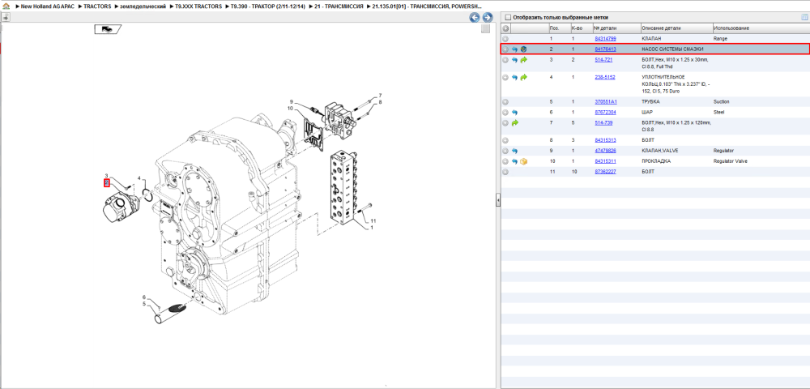The height and width of the screenshot is (389, 810).
Task: Click blue back arrow in row 84176413
Action: [x=514, y=49]
